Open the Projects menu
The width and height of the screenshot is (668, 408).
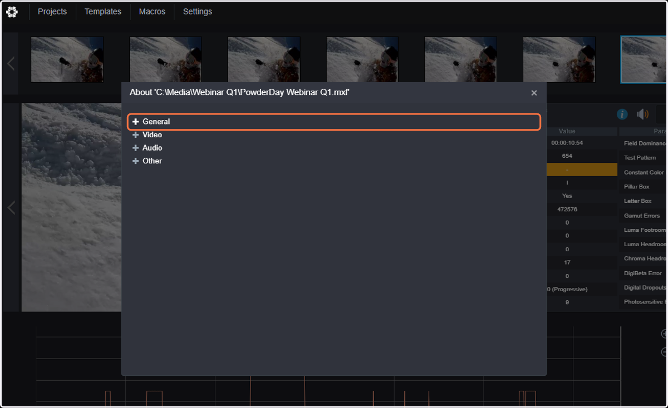tap(52, 12)
